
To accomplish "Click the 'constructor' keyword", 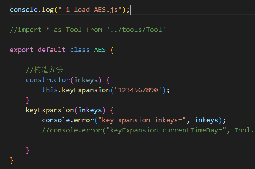I will pyautogui.click(x=48, y=80).
